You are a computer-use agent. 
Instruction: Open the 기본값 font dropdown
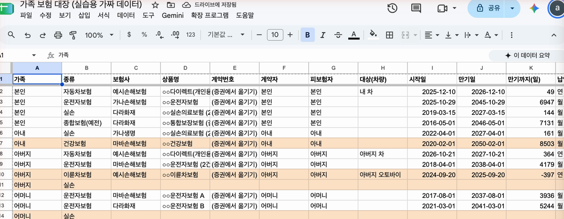[226, 35]
